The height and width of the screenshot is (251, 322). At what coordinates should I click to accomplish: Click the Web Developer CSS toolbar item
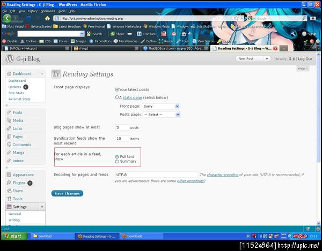pos(45,41)
